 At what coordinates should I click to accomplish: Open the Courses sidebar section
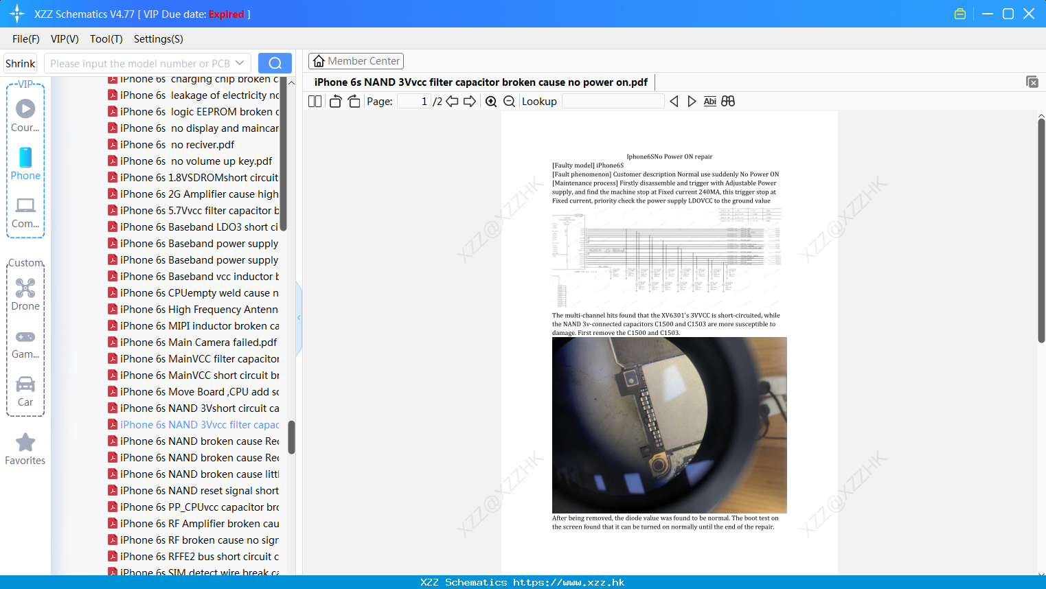(25, 115)
